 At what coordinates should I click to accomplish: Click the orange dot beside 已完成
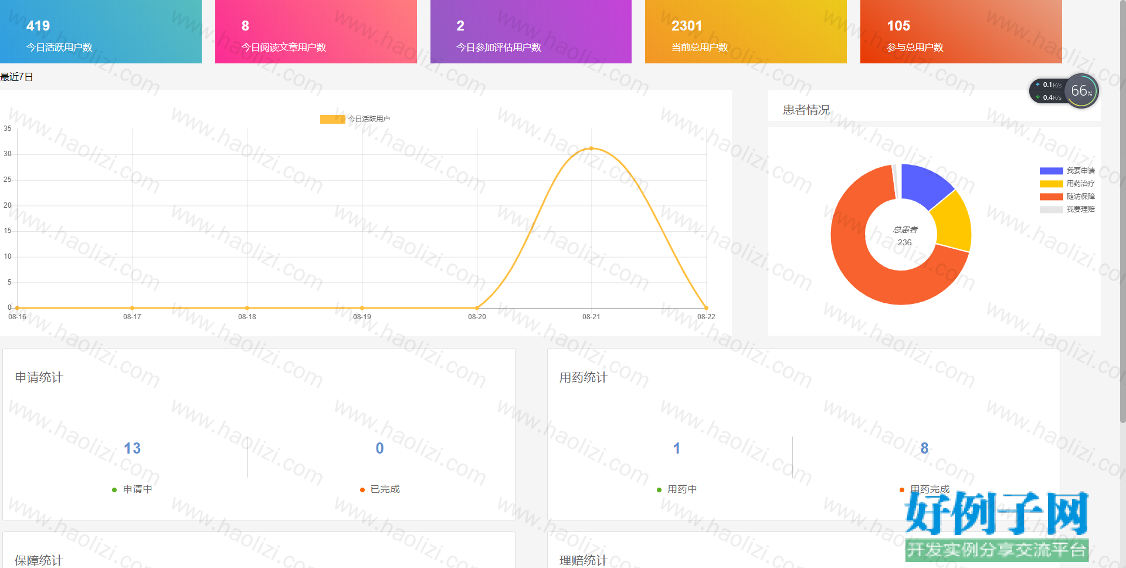(x=362, y=490)
